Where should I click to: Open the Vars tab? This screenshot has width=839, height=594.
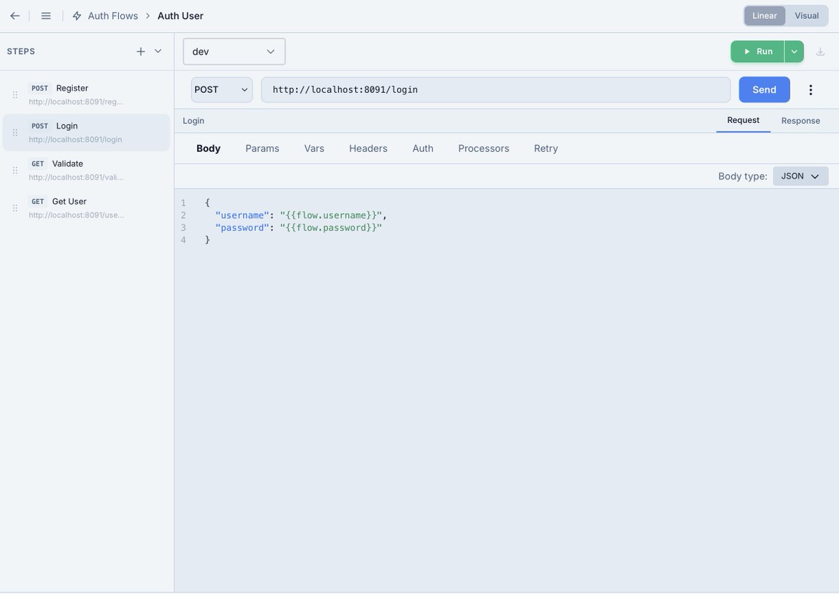[x=314, y=148]
